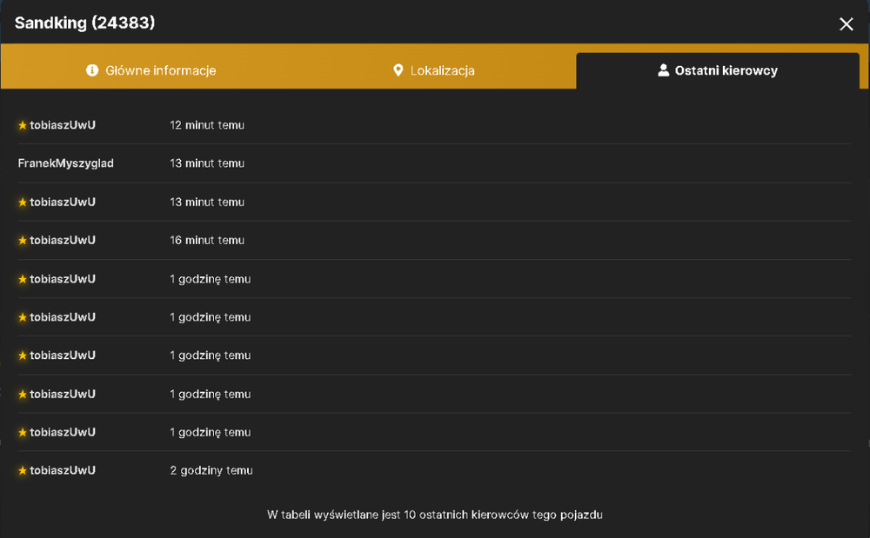870x538 pixels.
Task: Click the star icon in the 2 godziny temu row
Action: 23,470
